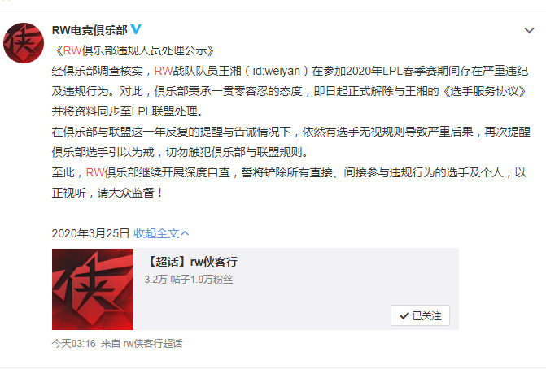This screenshot has width=546, height=369.
Task: Open the RW club round avatar
Action: (24, 43)
